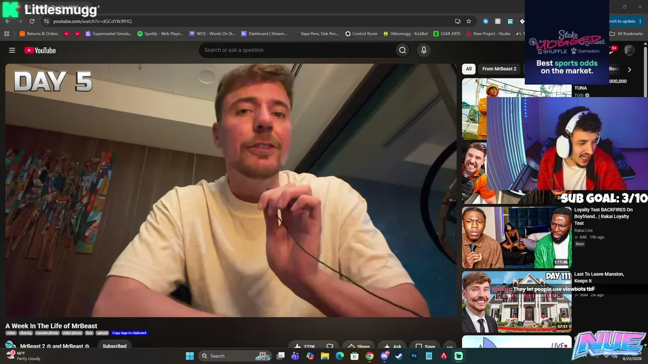This screenshot has height=364, width=648.
Task: Open the Dashboard | Stream... bookmark
Action: tap(264, 34)
